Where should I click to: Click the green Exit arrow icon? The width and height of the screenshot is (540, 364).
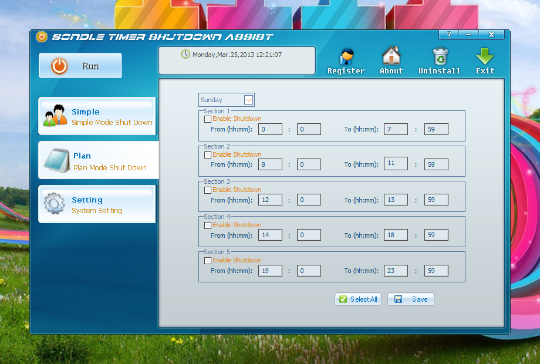(x=485, y=57)
